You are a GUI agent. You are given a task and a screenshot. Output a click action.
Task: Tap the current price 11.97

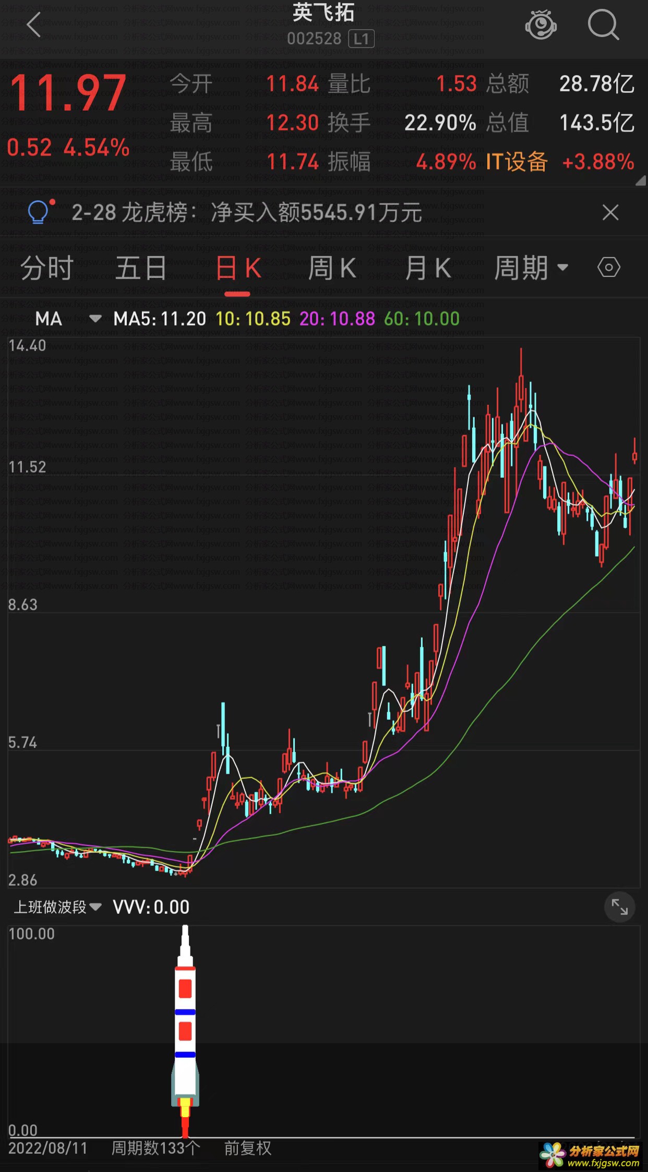(68, 93)
